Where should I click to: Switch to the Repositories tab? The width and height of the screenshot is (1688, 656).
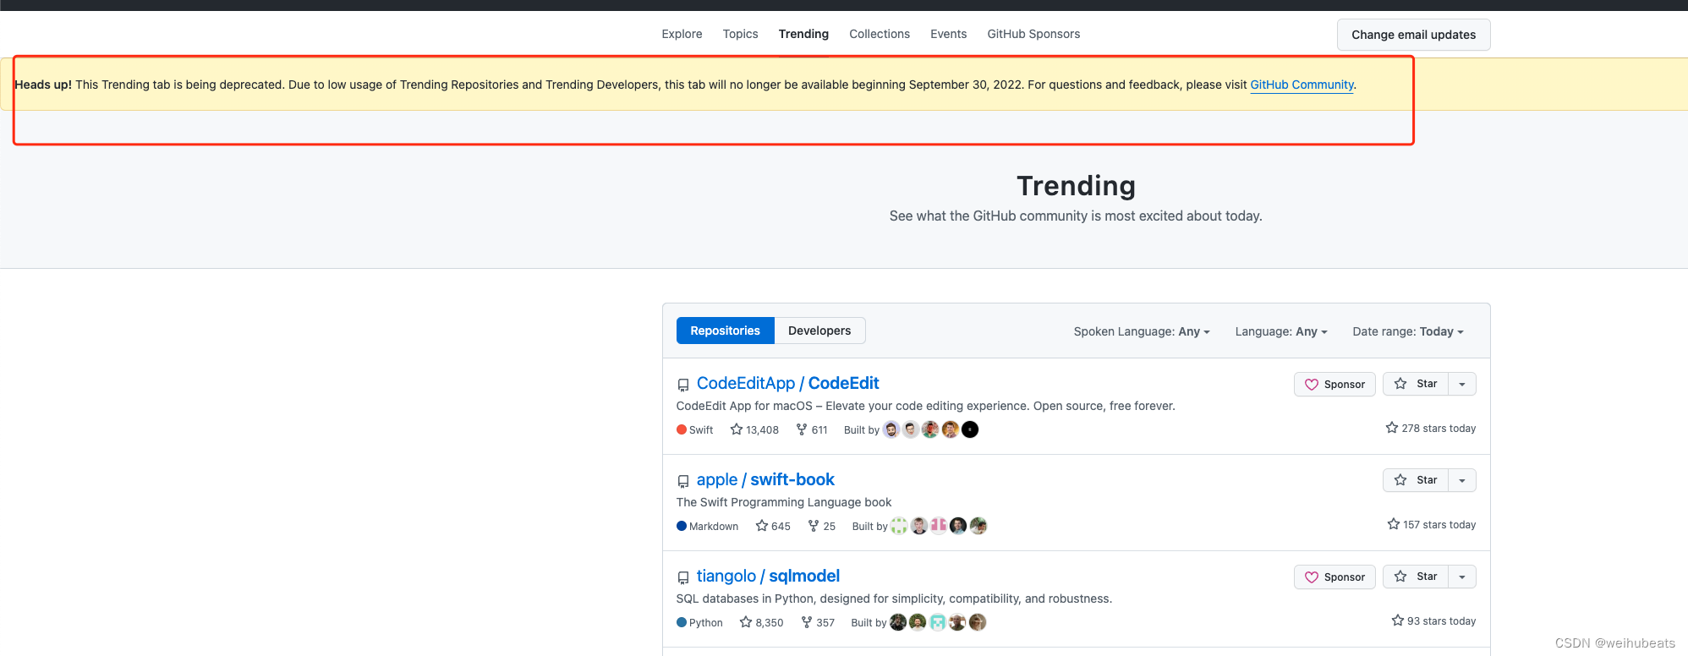tap(725, 331)
